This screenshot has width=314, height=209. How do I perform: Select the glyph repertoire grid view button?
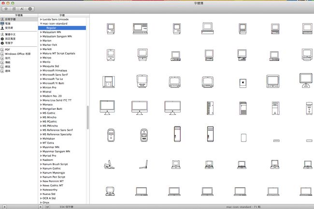tap(14, 9)
